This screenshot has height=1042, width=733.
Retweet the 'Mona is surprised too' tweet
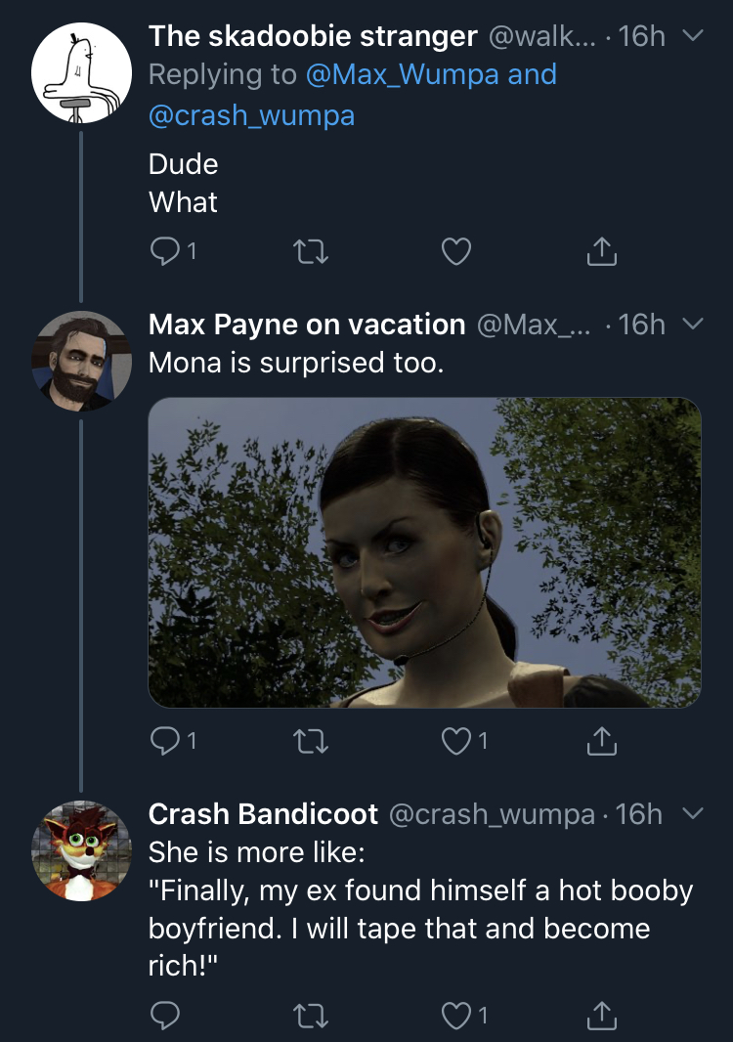311,741
